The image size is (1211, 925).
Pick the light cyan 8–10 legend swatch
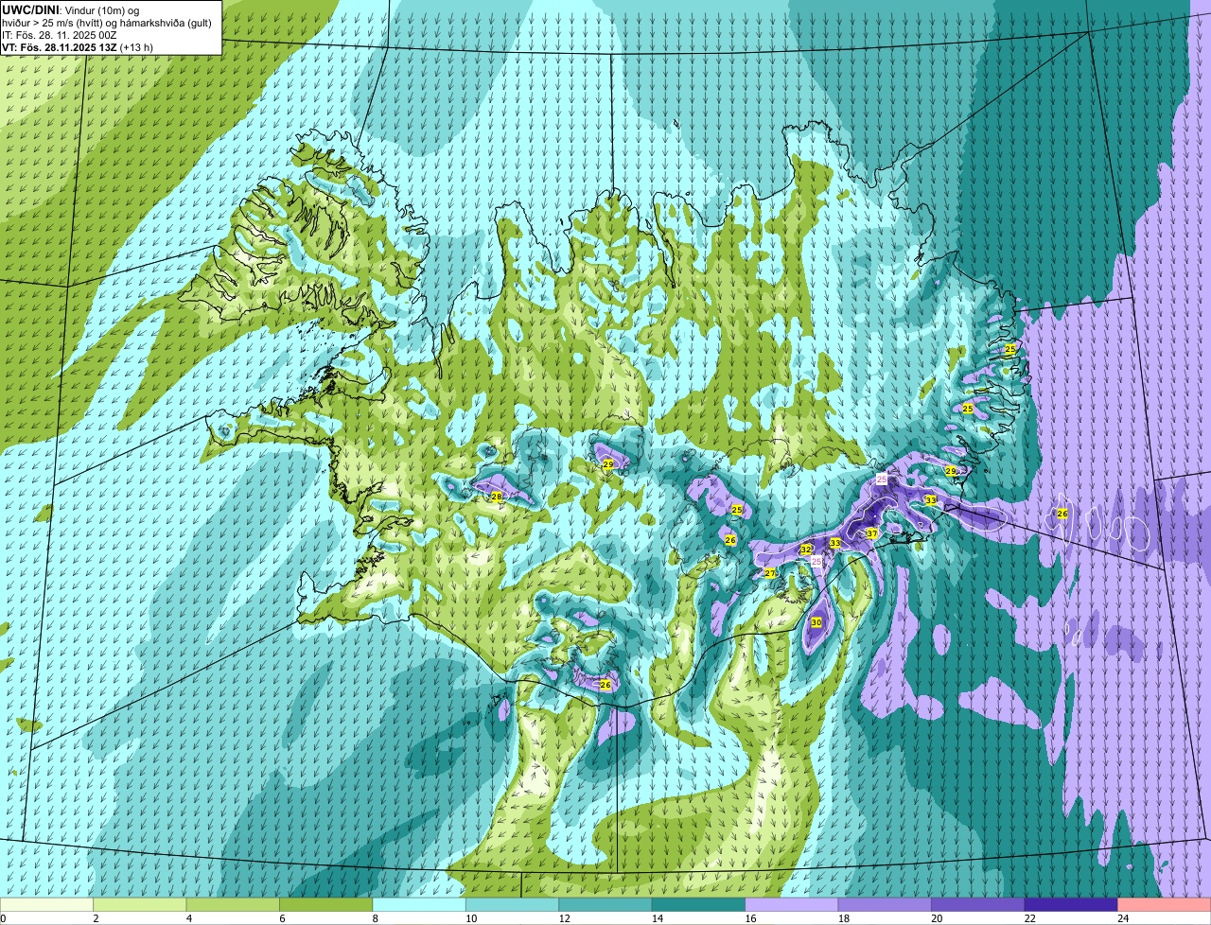(419, 904)
